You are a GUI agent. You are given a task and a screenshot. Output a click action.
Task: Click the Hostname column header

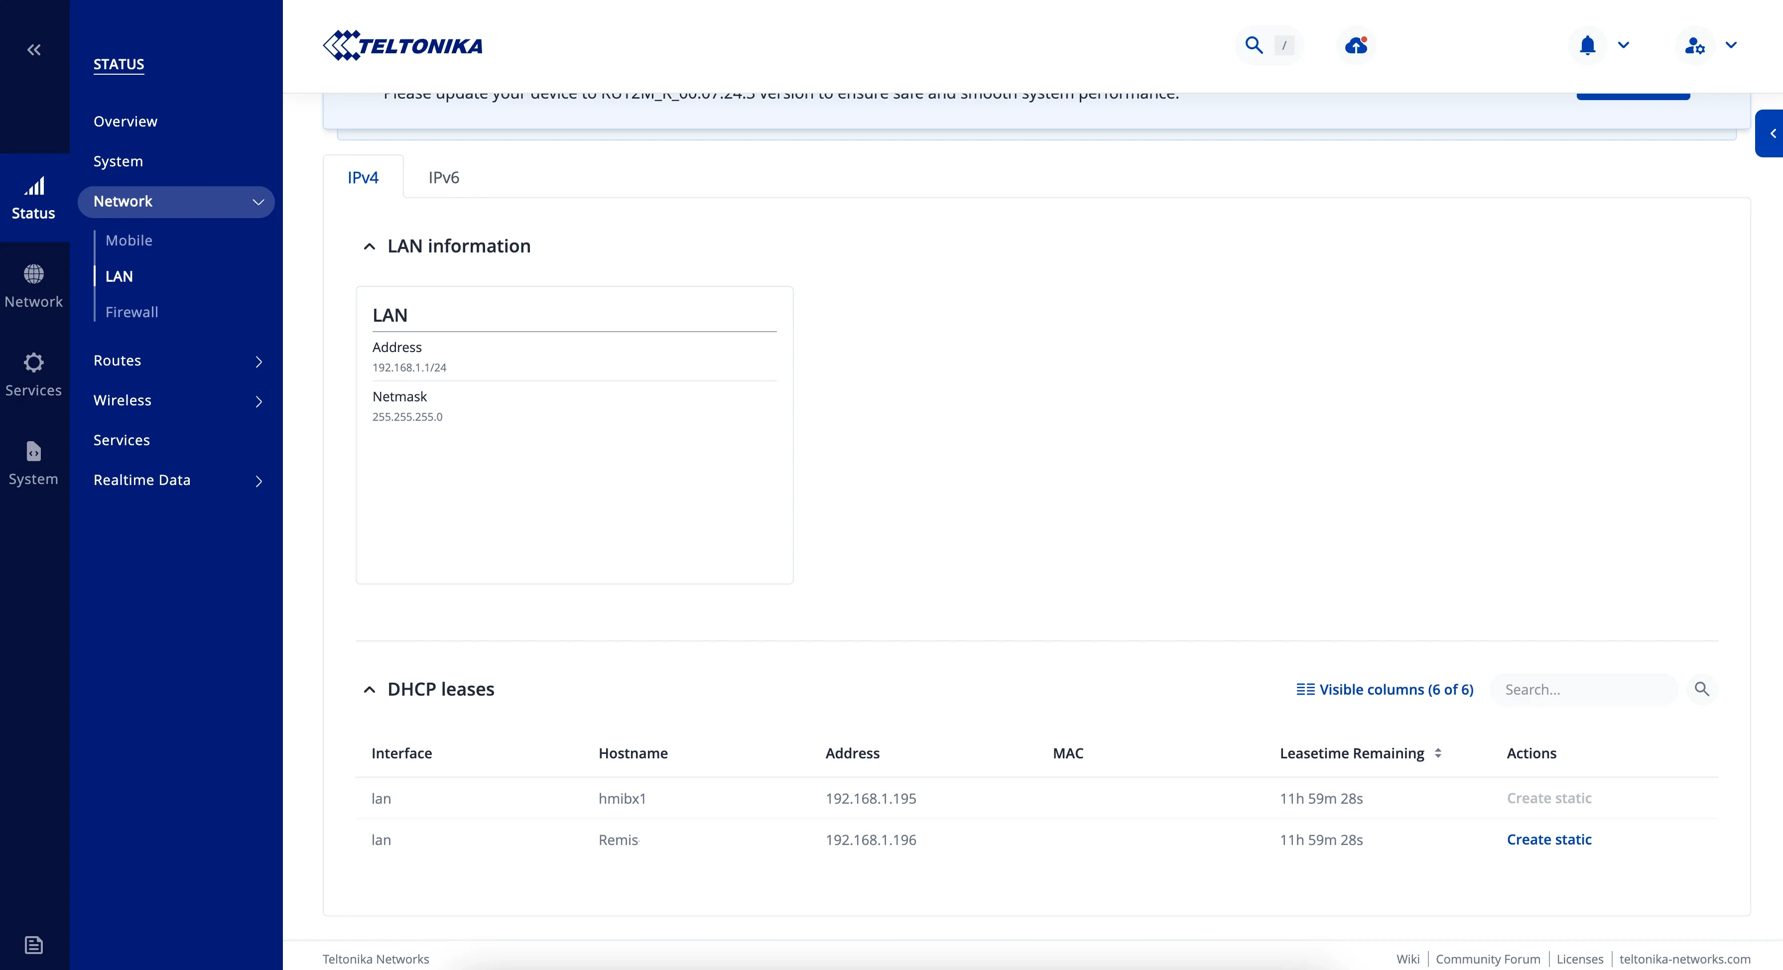coord(633,753)
